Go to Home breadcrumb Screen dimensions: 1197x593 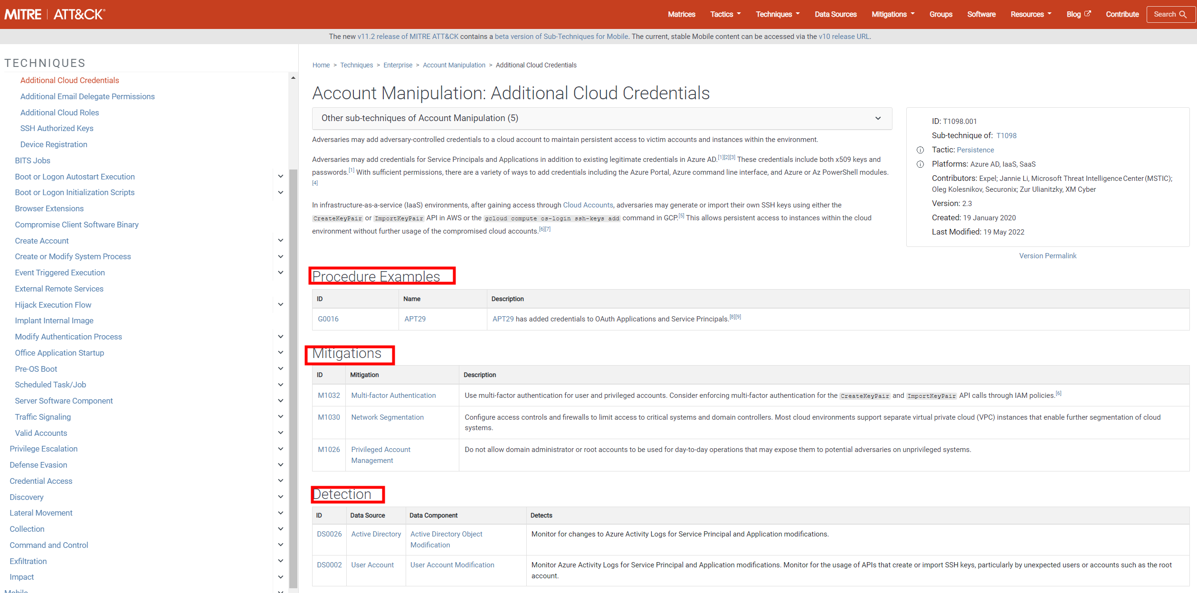point(321,65)
